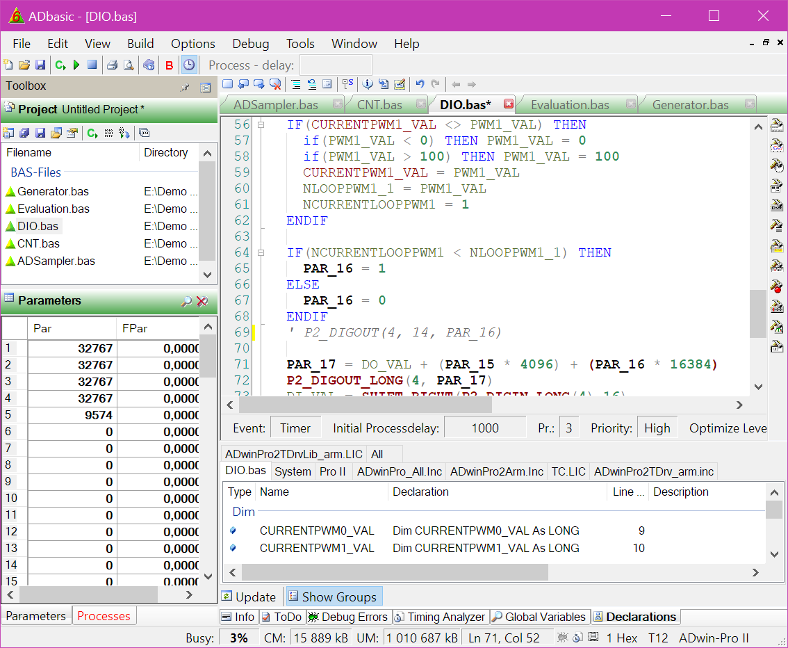Click the Update button in the declarations panel
Image resolution: width=788 pixels, height=648 pixels.
click(249, 597)
